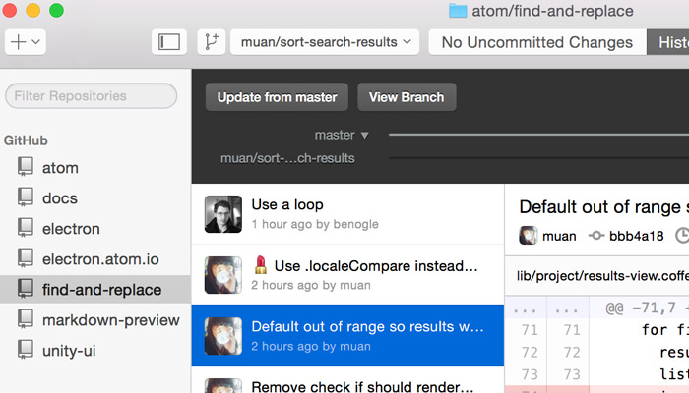
Task: Select 'Default out of range so results' commit
Action: click(x=347, y=336)
